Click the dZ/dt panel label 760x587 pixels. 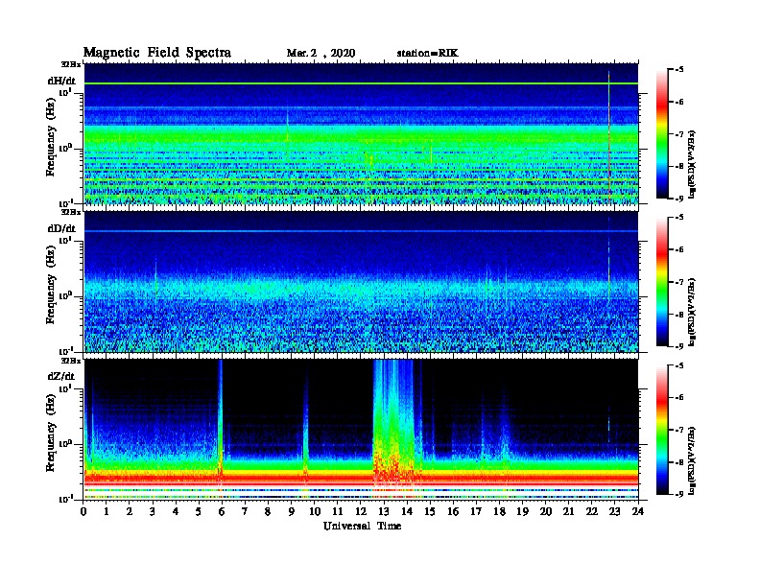pyautogui.click(x=61, y=376)
